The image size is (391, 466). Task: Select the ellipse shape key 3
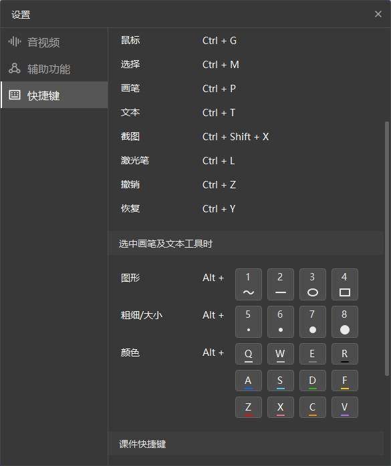click(x=312, y=284)
